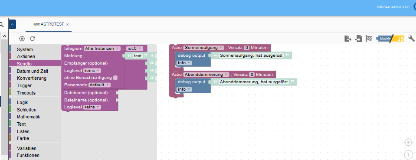416x160 pixels.
Task: Toggle the blockly/JS view switch
Action: (390, 39)
